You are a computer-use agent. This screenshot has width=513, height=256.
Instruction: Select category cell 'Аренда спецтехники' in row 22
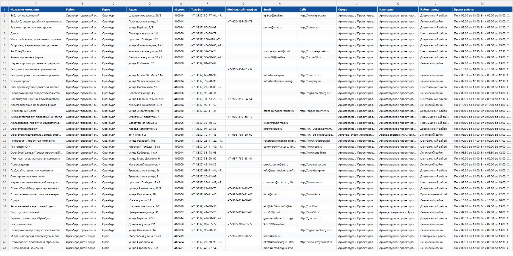(x=398, y=135)
